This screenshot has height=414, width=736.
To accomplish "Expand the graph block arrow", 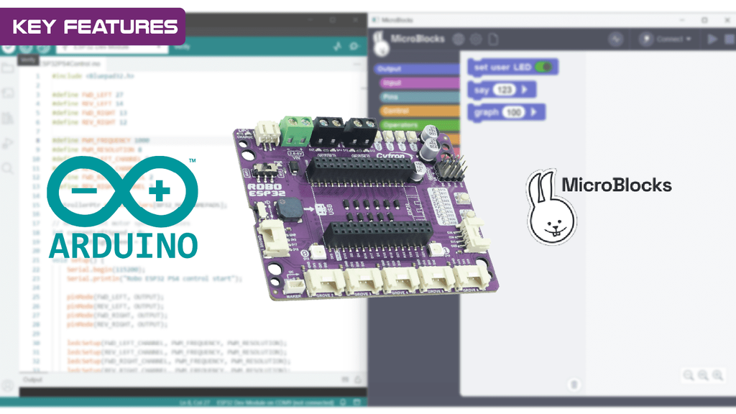I will pyautogui.click(x=533, y=113).
